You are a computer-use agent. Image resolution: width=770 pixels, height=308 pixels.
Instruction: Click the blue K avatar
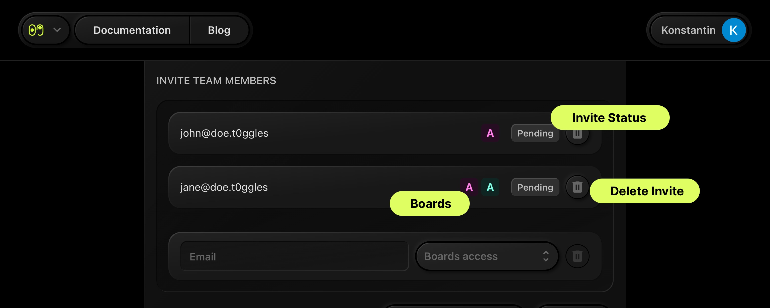733,30
